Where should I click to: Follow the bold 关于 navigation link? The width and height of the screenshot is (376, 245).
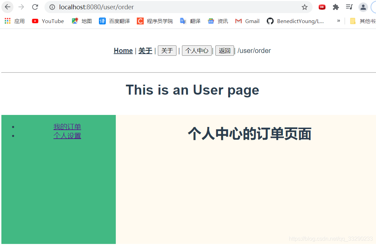click(145, 51)
